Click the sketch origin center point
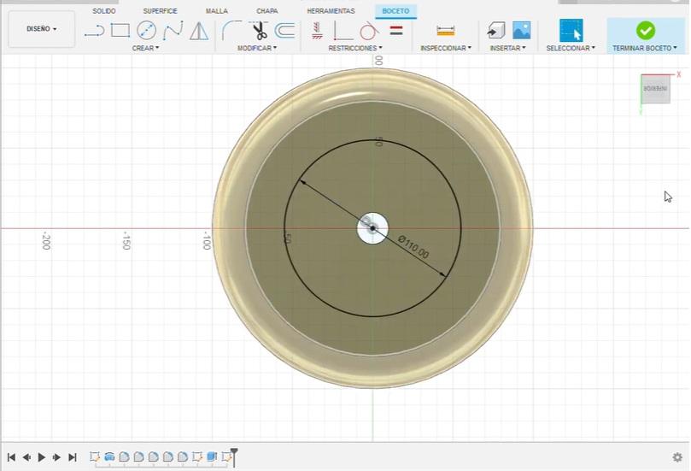The width and height of the screenshot is (691, 471). 372,228
